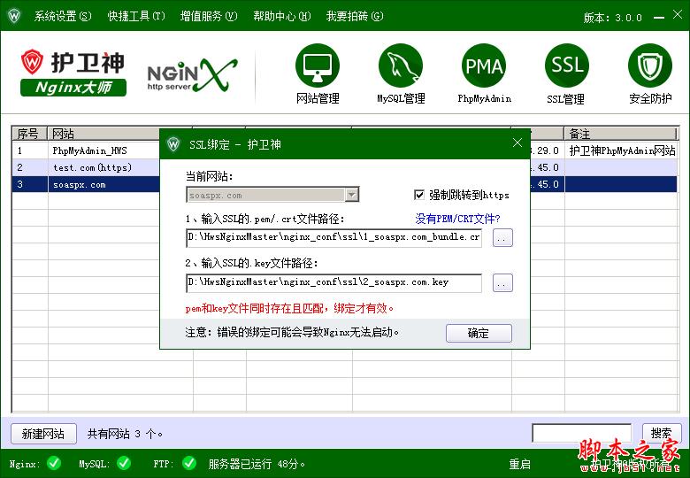Expand the 当前网站 dropdown
The width and height of the screenshot is (690, 478).
pos(351,195)
